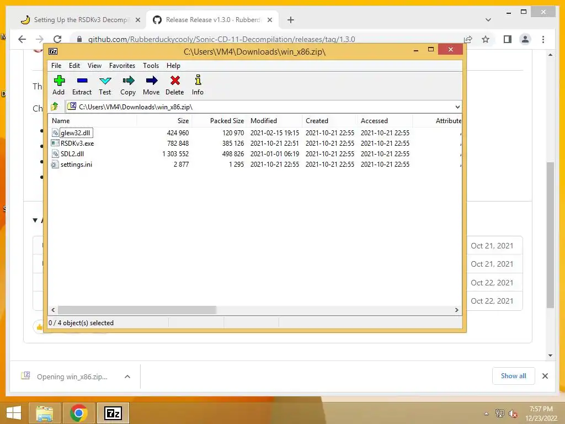Open Chrome three-dot menu
Viewport: 565px width, 424px height.
[543, 39]
